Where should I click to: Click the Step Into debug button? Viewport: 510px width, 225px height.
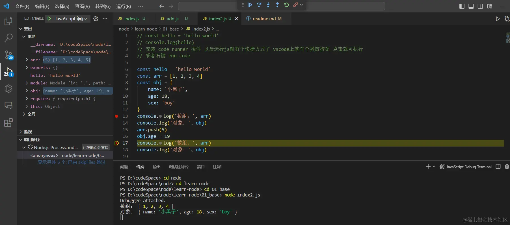(x=268, y=5)
